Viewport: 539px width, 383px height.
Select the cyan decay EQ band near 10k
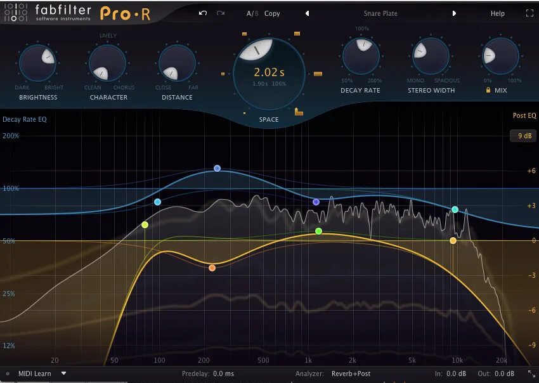(x=455, y=209)
